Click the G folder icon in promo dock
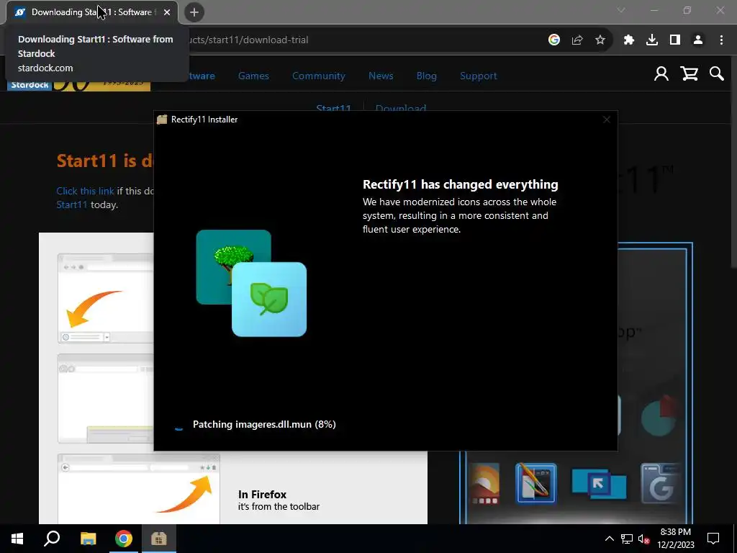This screenshot has height=553, width=737. pos(660,485)
